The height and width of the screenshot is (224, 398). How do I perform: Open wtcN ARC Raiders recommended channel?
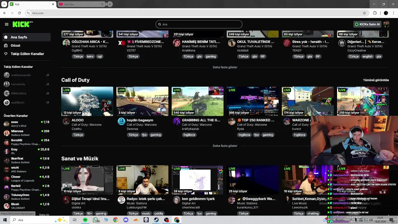pyautogui.click(x=26, y=170)
